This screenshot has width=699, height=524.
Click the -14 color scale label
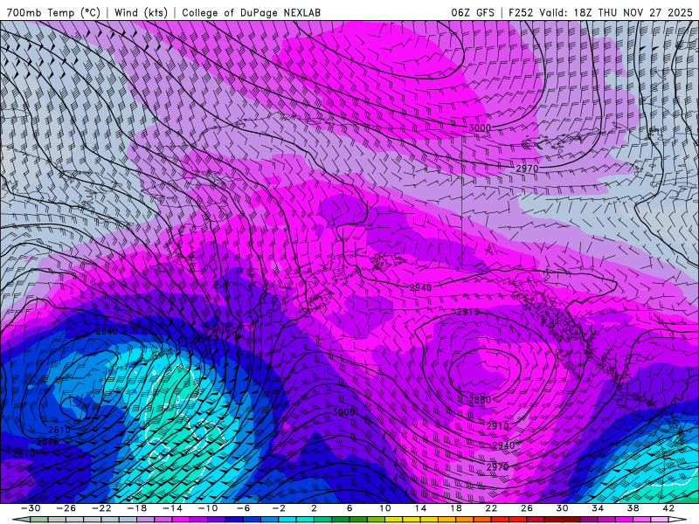(172, 508)
